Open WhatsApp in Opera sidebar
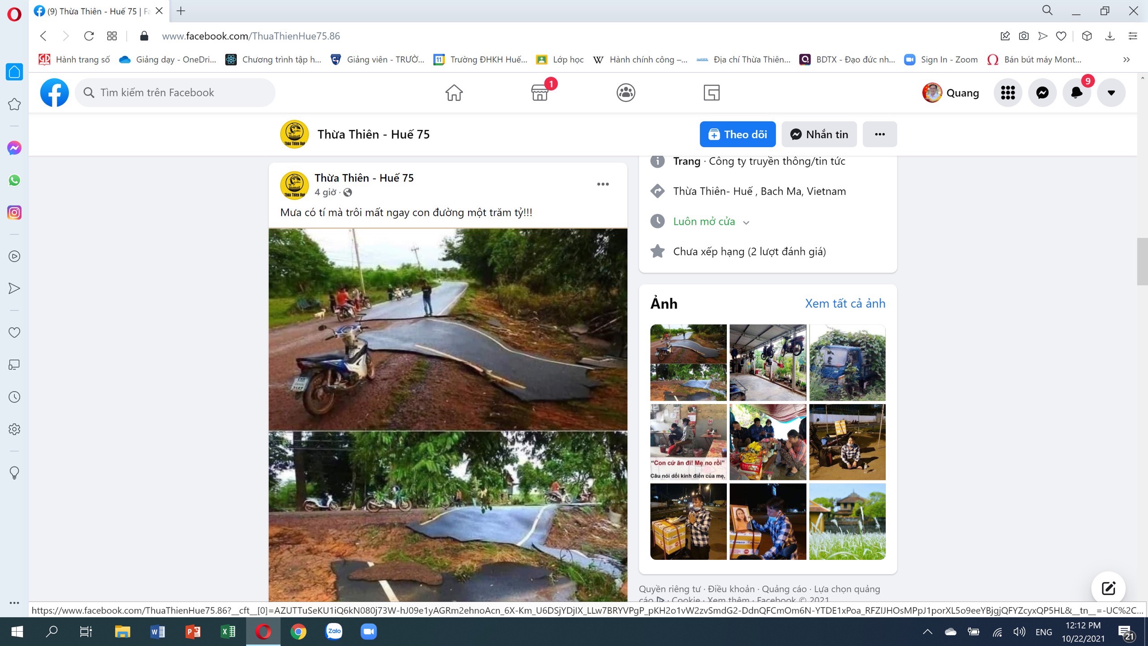 pos(14,180)
